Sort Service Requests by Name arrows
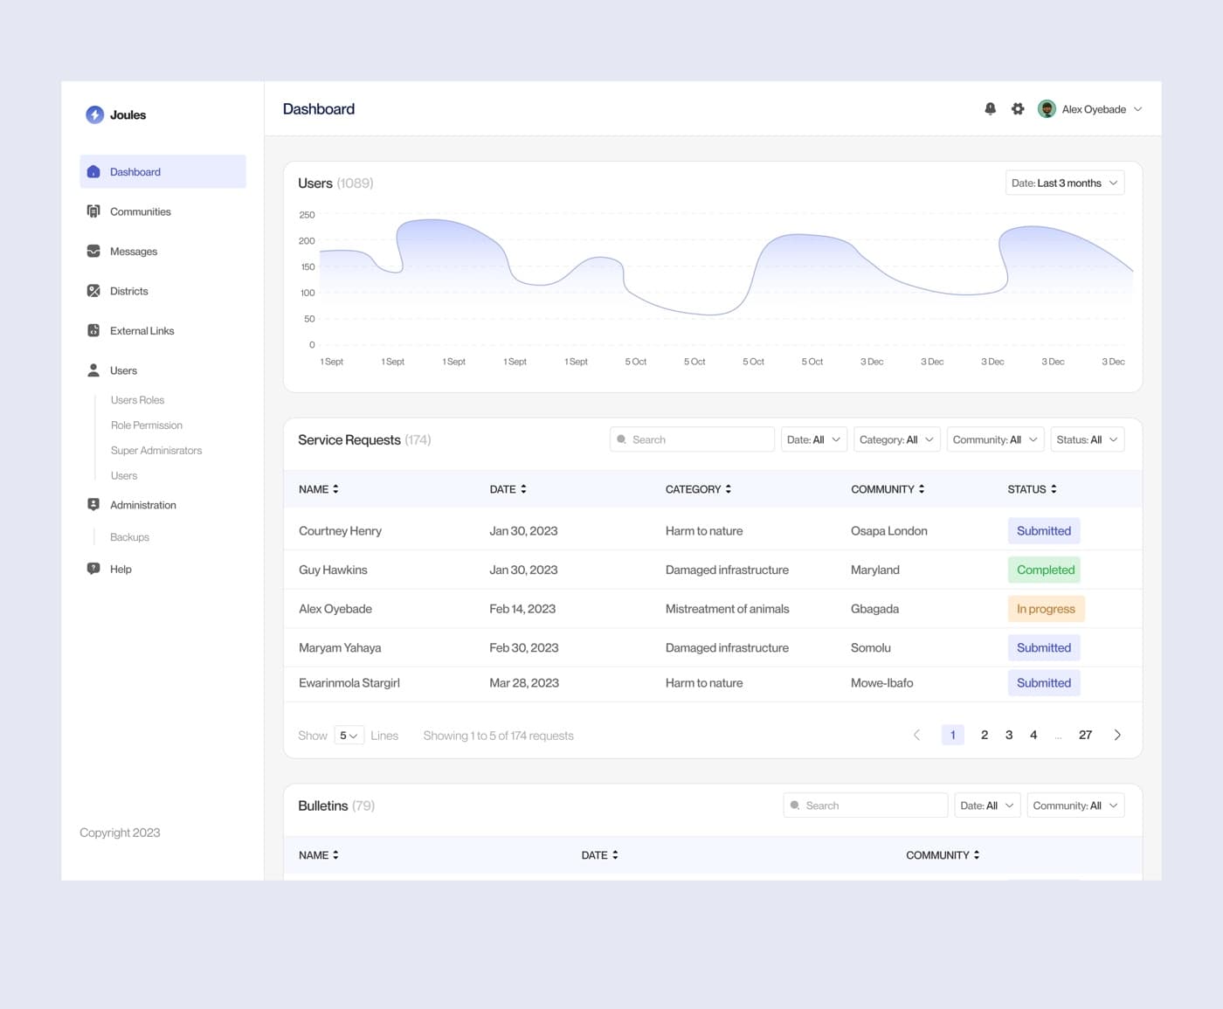The height and width of the screenshot is (1009, 1223). click(x=335, y=489)
